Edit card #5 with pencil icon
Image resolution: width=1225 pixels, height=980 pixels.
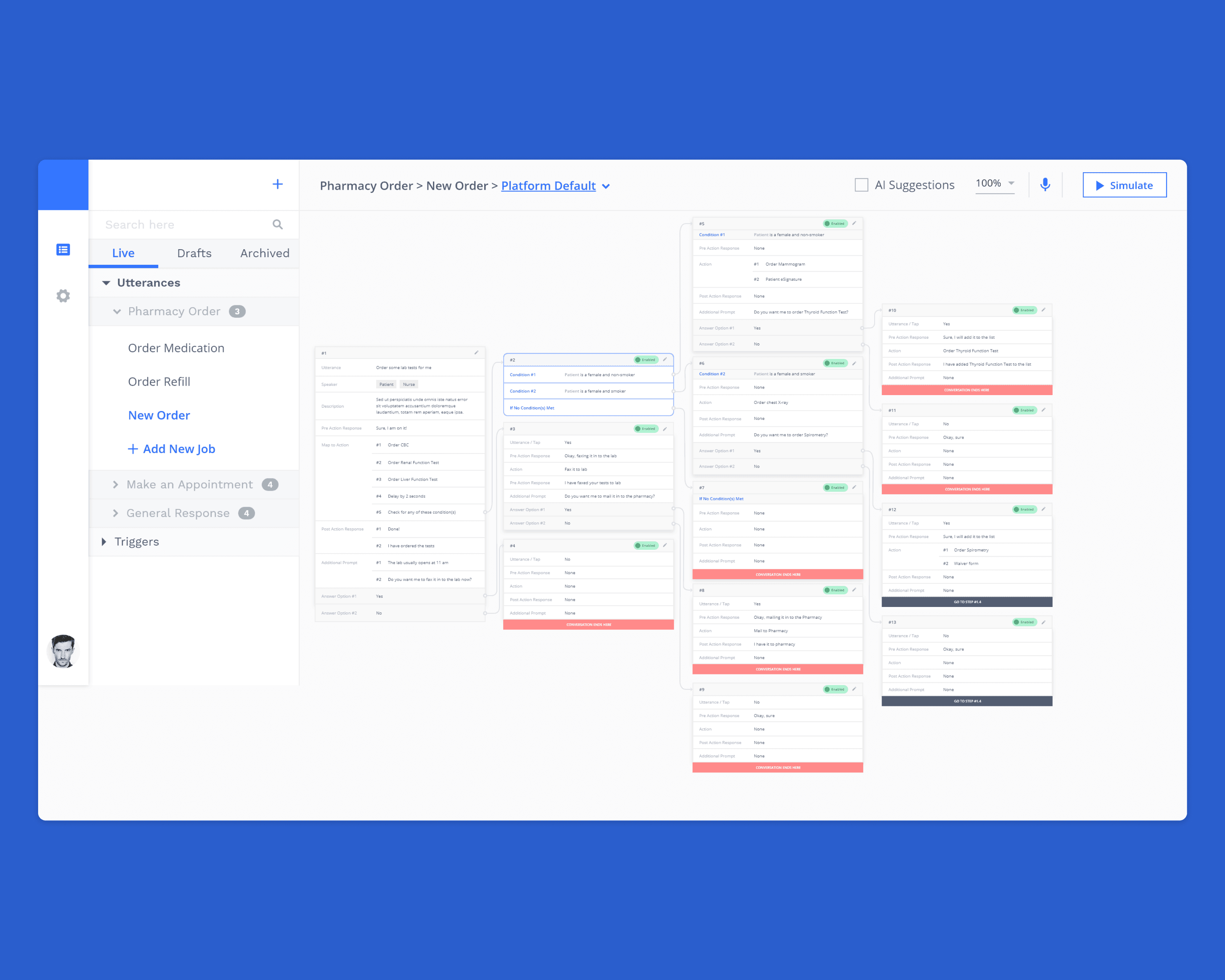pos(854,223)
